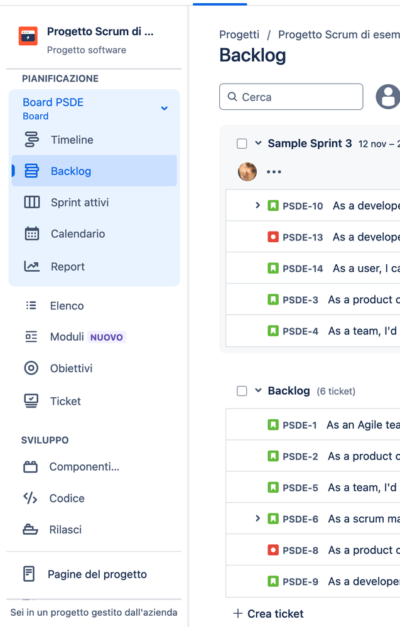Expand the PSDE-6 ticket row
The width and height of the screenshot is (400, 627).
[x=257, y=518]
